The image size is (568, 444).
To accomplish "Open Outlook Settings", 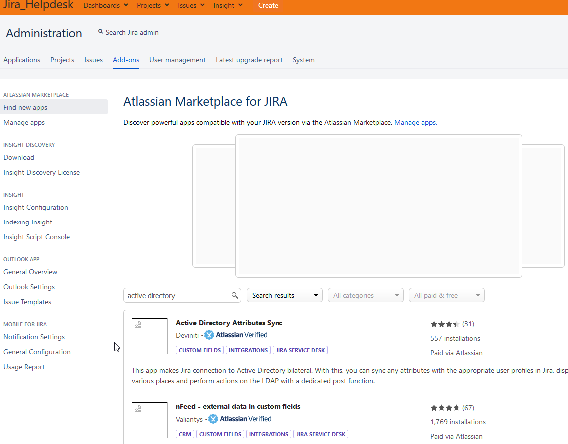I will (29, 287).
